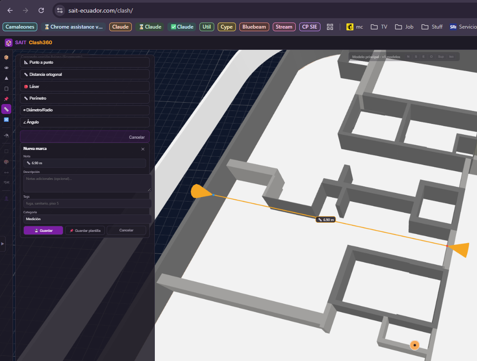The image size is (477, 361).
Task: Switch to N north view
Action: 408,57
